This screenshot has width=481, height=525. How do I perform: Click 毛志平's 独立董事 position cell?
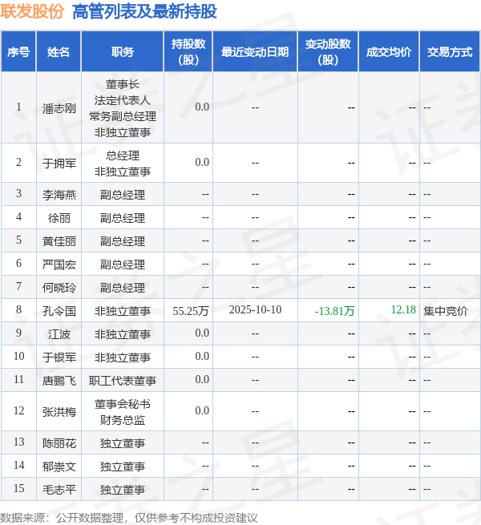pos(123,490)
